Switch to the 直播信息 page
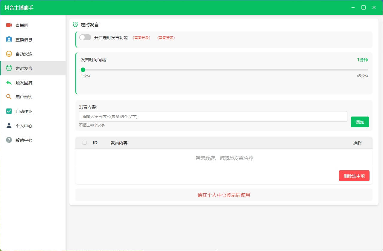The image size is (383, 251). coord(33,40)
